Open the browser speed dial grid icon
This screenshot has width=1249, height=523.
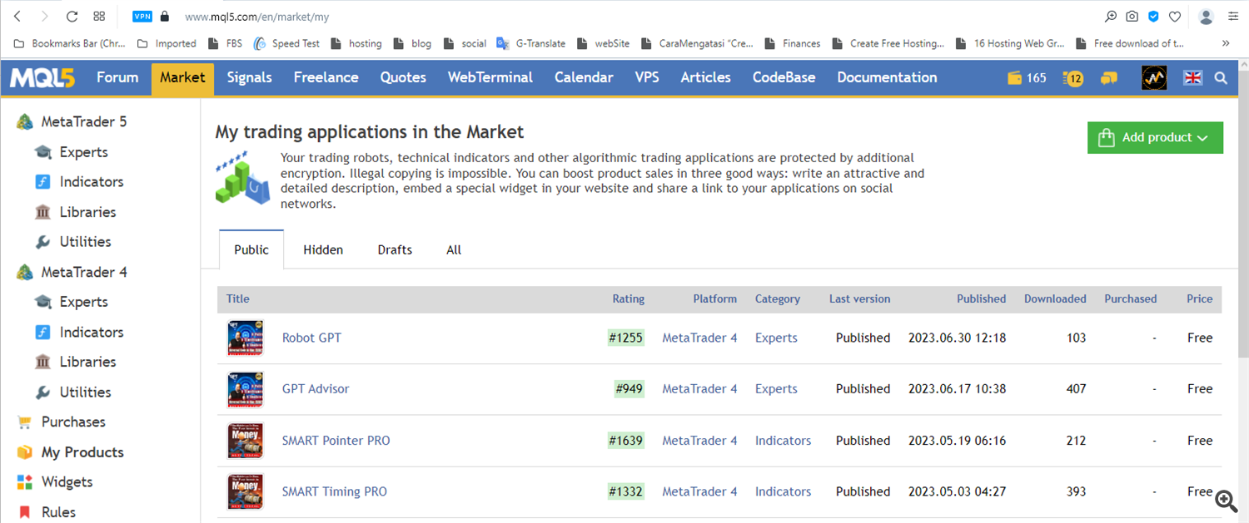[99, 17]
